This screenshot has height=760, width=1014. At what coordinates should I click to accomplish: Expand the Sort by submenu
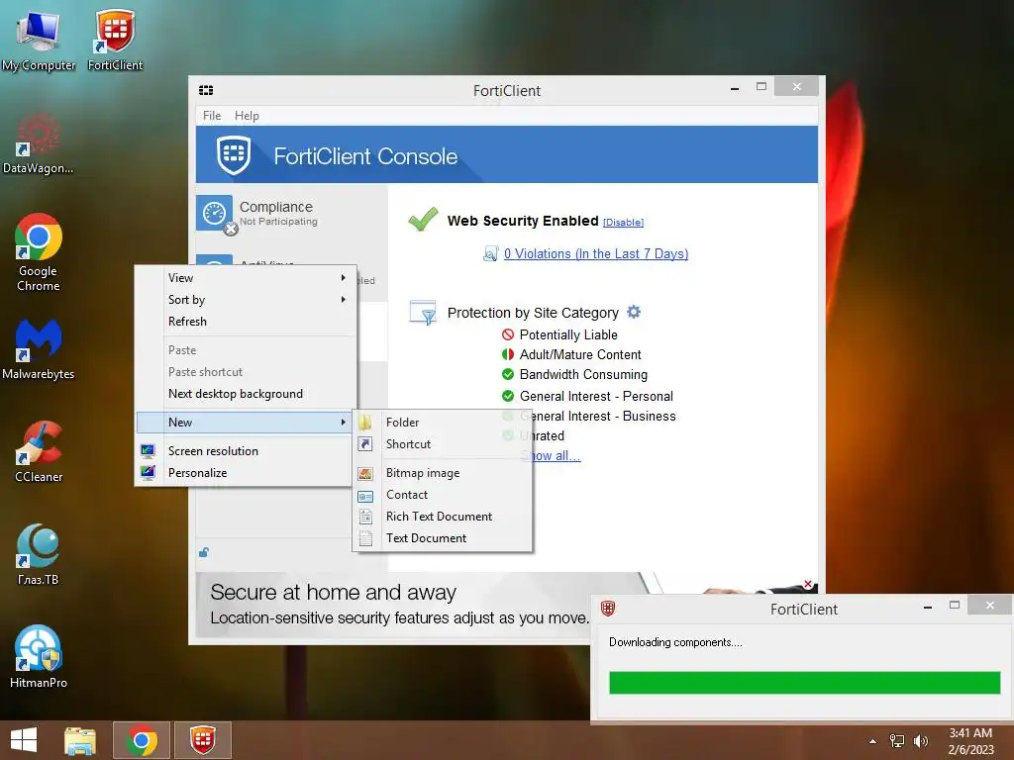pos(247,300)
